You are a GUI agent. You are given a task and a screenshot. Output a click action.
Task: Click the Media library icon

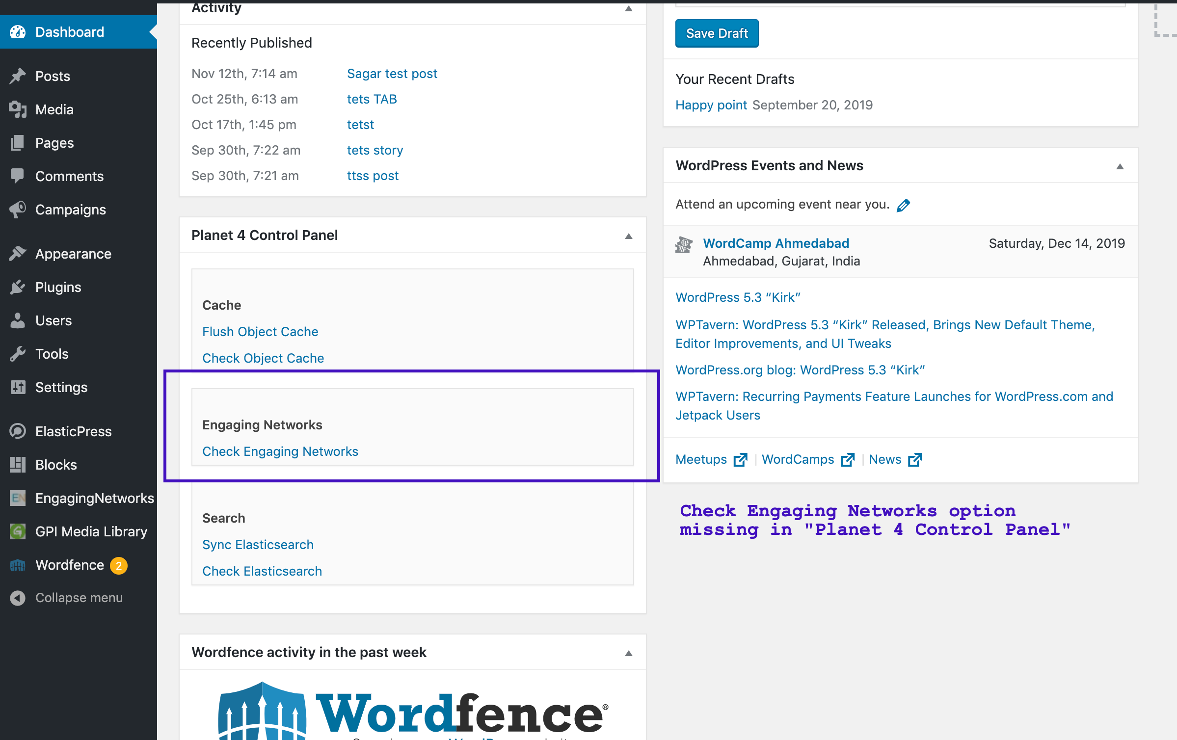[x=18, y=109]
